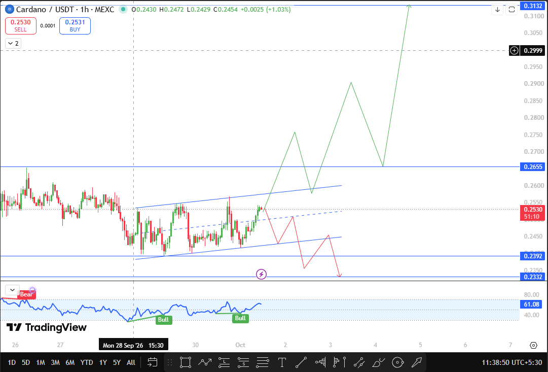The height and width of the screenshot is (372, 548).
Task: Select the Long Position tool icon
Action: click(224, 362)
